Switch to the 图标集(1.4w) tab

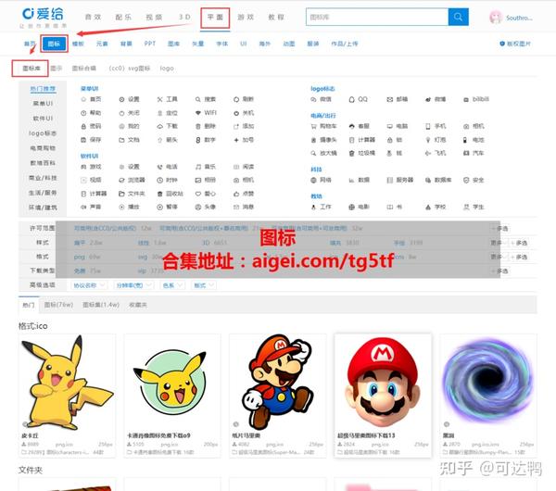click(101, 305)
